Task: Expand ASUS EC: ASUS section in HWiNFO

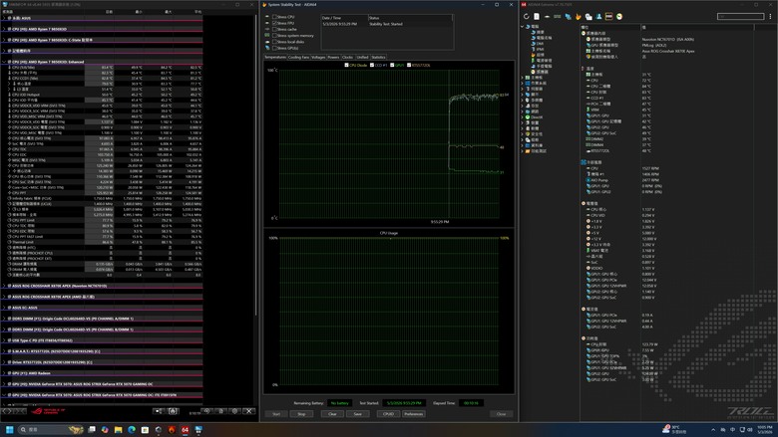Action: pos(4,308)
